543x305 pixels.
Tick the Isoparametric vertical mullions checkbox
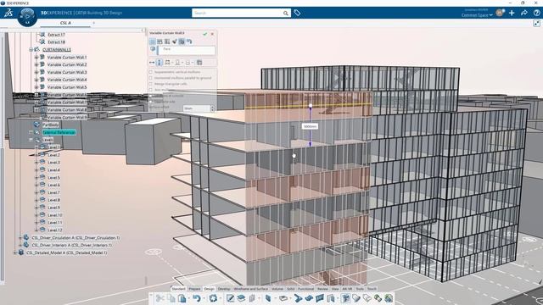(151, 72)
